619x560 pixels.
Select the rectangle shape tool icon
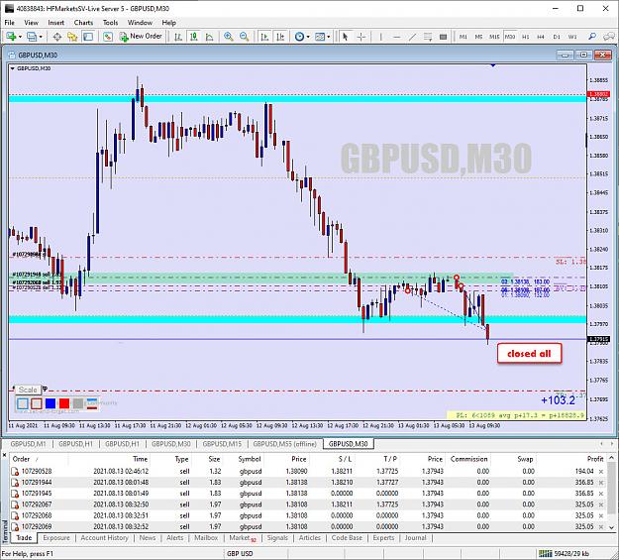click(x=443, y=37)
